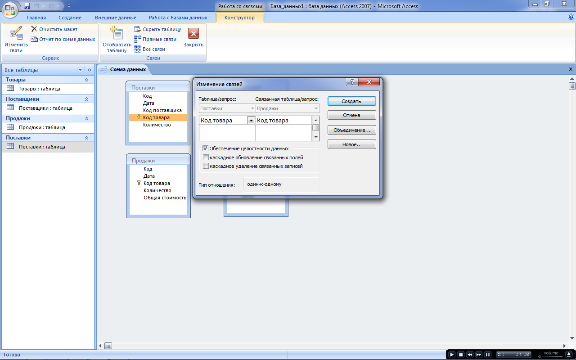This screenshot has height=360, width=576.
Task: Click Скрыть таблицу in ribbon
Action: pyautogui.click(x=138, y=29)
